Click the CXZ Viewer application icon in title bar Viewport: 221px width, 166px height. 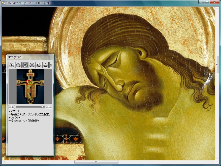[x=3, y=3]
